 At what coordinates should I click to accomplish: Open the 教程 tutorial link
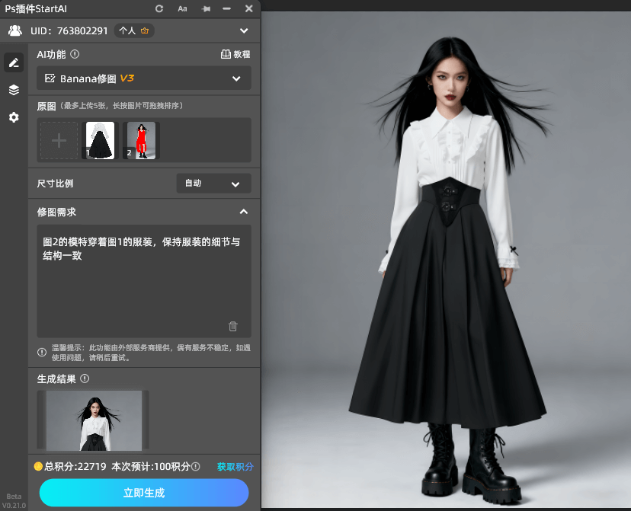(235, 54)
